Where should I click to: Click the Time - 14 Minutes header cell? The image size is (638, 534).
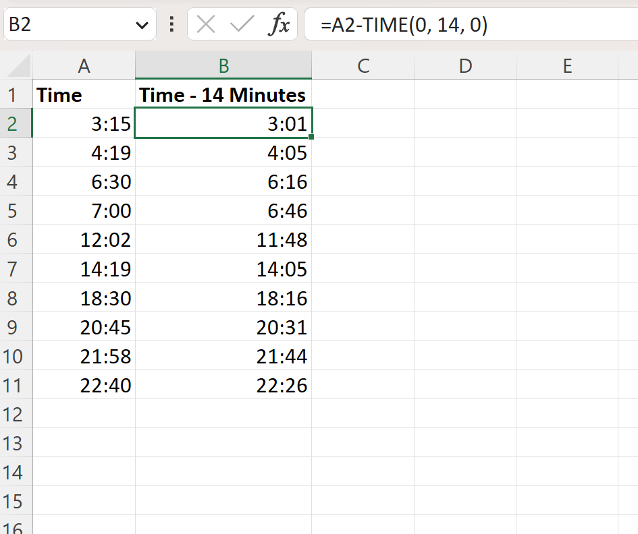223,94
